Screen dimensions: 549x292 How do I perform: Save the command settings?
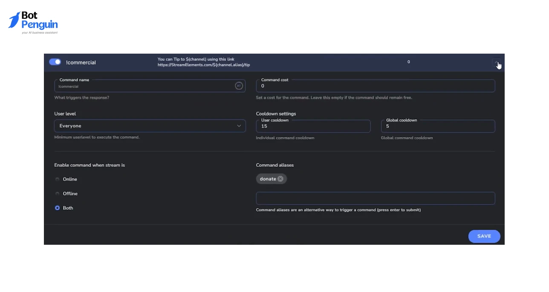pyautogui.click(x=484, y=236)
